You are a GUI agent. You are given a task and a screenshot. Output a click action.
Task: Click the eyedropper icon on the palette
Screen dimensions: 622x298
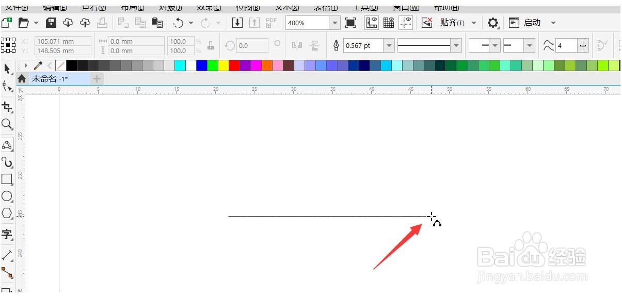click(38, 65)
